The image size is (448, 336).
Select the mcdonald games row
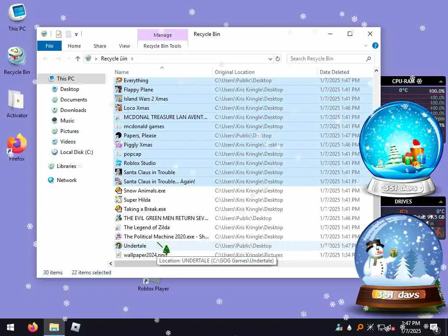coord(243,126)
